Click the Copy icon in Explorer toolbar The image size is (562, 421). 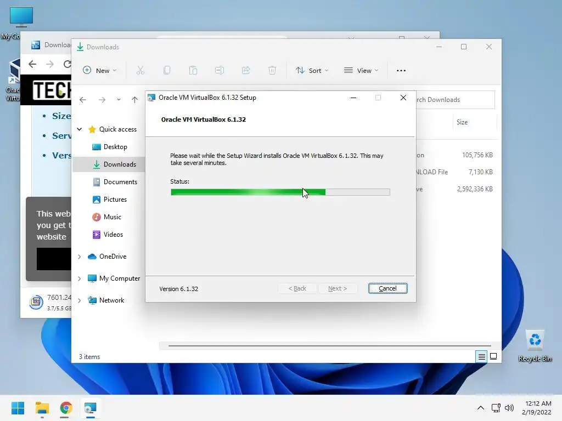[167, 71]
